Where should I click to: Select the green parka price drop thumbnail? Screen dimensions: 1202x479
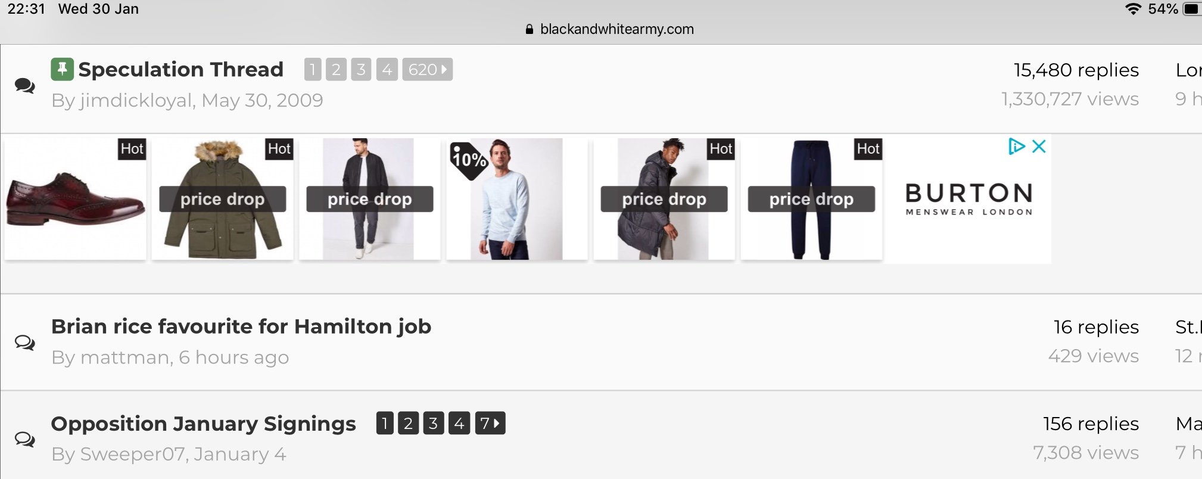pyautogui.click(x=222, y=199)
